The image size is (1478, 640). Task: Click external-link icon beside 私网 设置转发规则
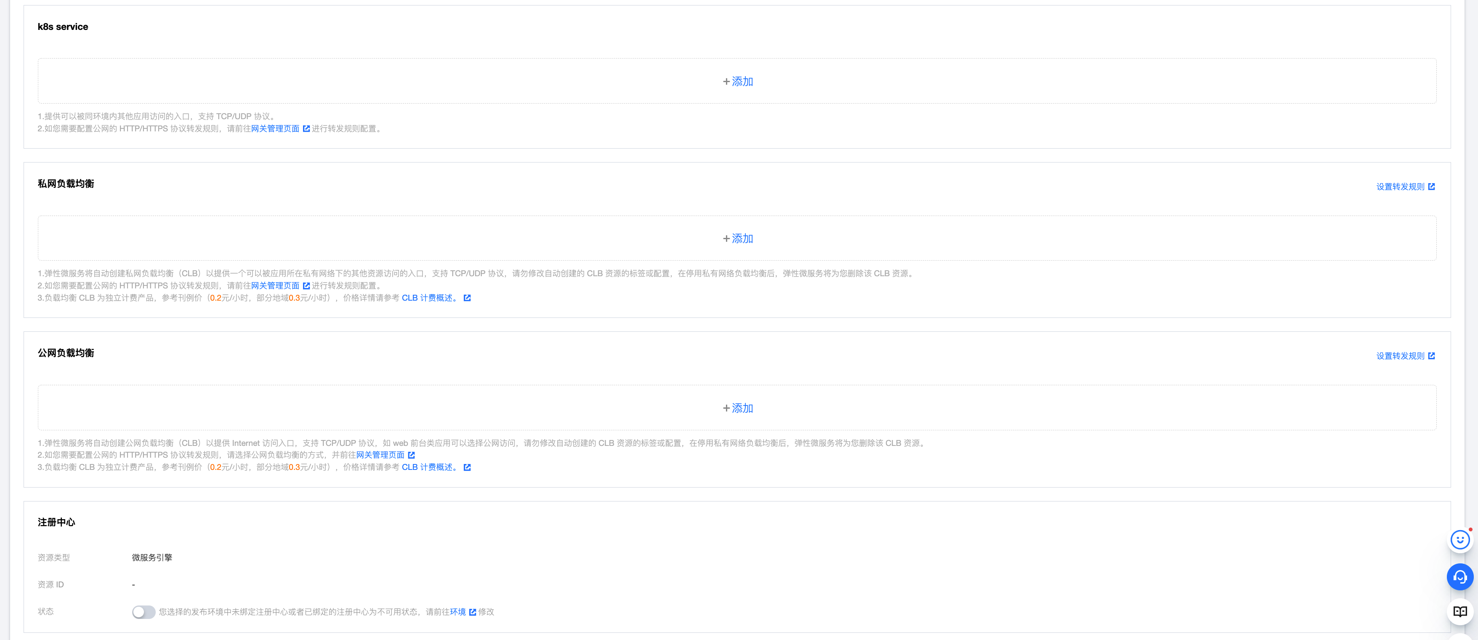pyautogui.click(x=1431, y=187)
